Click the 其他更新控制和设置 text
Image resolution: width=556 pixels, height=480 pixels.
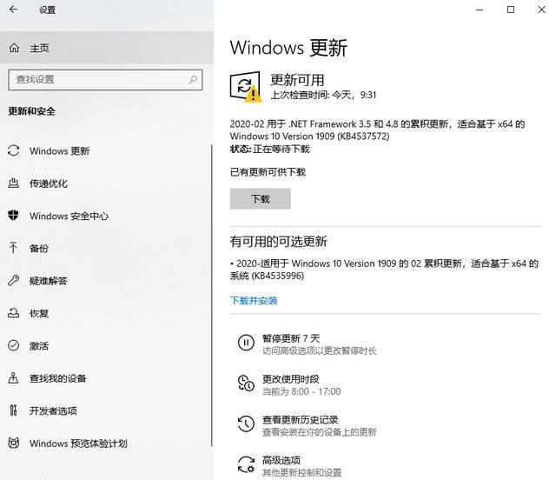coord(301,473)
